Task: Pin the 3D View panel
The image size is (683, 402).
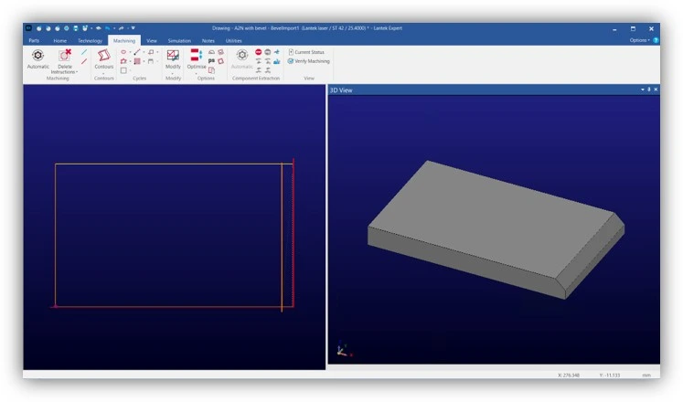Action: pos(649,90)
